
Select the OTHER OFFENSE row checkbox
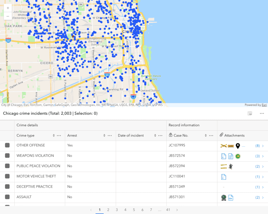pos(7,145)
